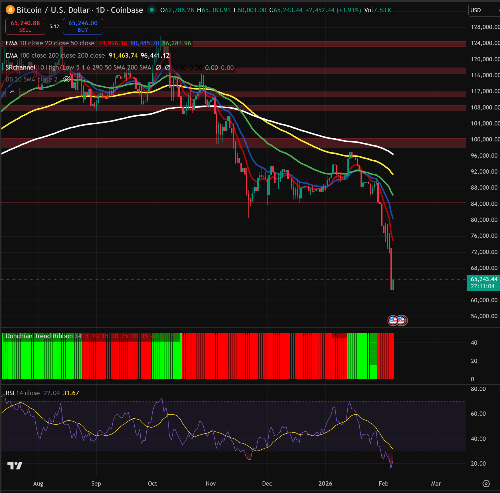
Task: Open the rightmost US economic event marker
Action: click(x=402, y=320)
